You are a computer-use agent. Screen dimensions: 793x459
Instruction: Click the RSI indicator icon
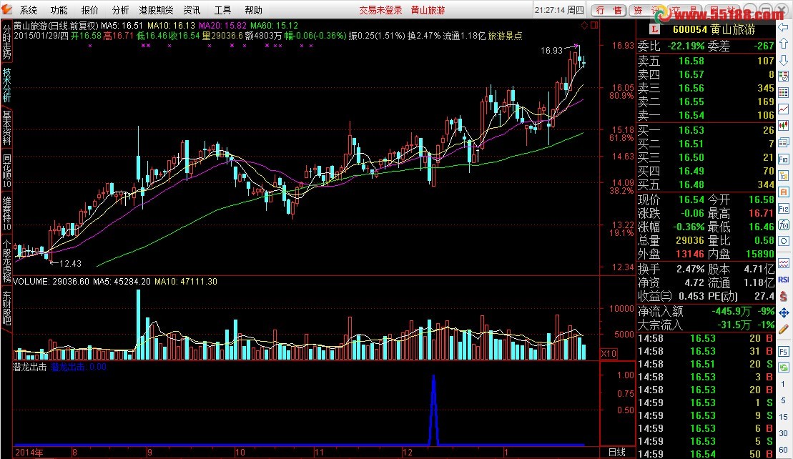pos(784,280)
